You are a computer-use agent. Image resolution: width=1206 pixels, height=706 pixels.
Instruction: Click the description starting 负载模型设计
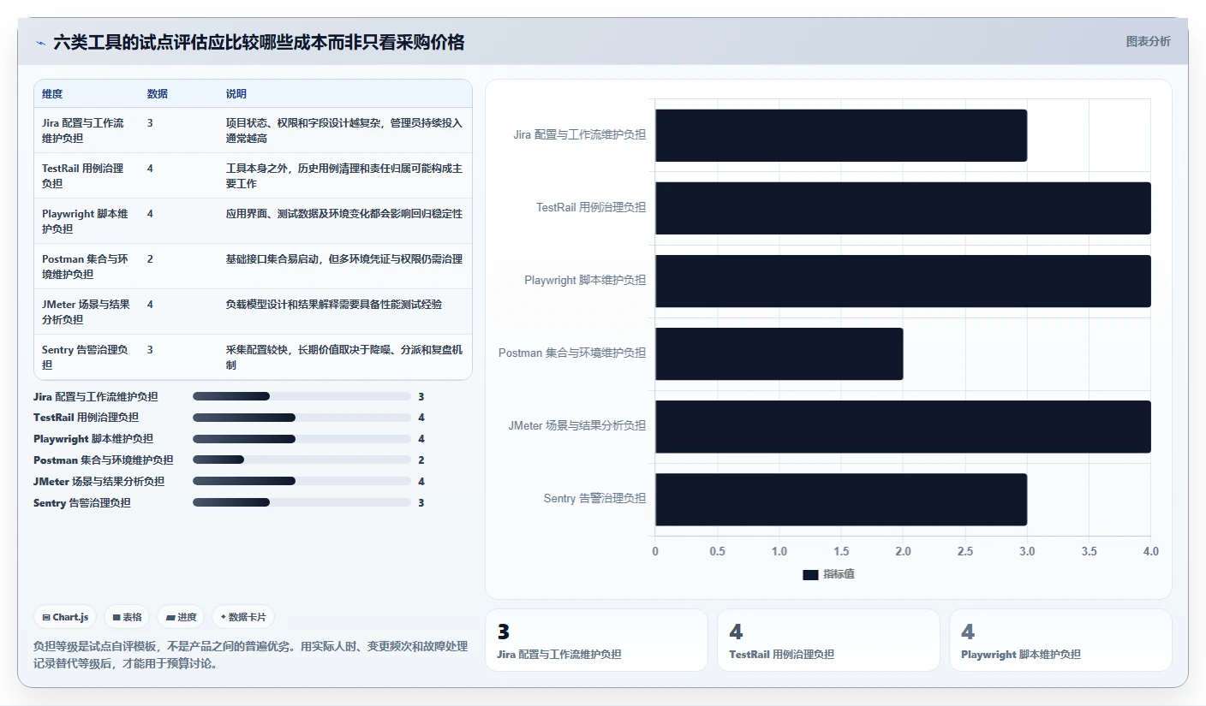pyautogui.click(x=334, y=304)
